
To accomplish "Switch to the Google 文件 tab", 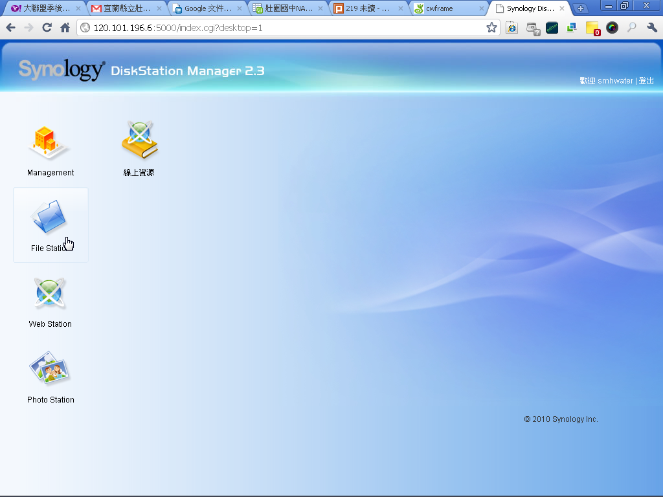I will (205, 8).
